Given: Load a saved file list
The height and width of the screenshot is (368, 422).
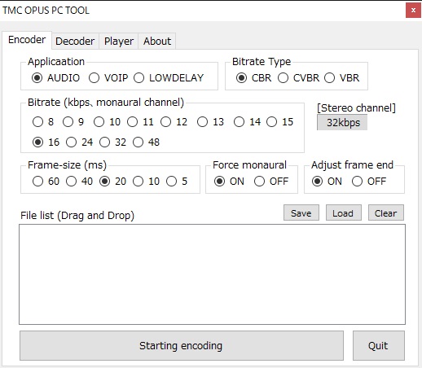Looking at the screenshot, I should click(x=344, y=212).
